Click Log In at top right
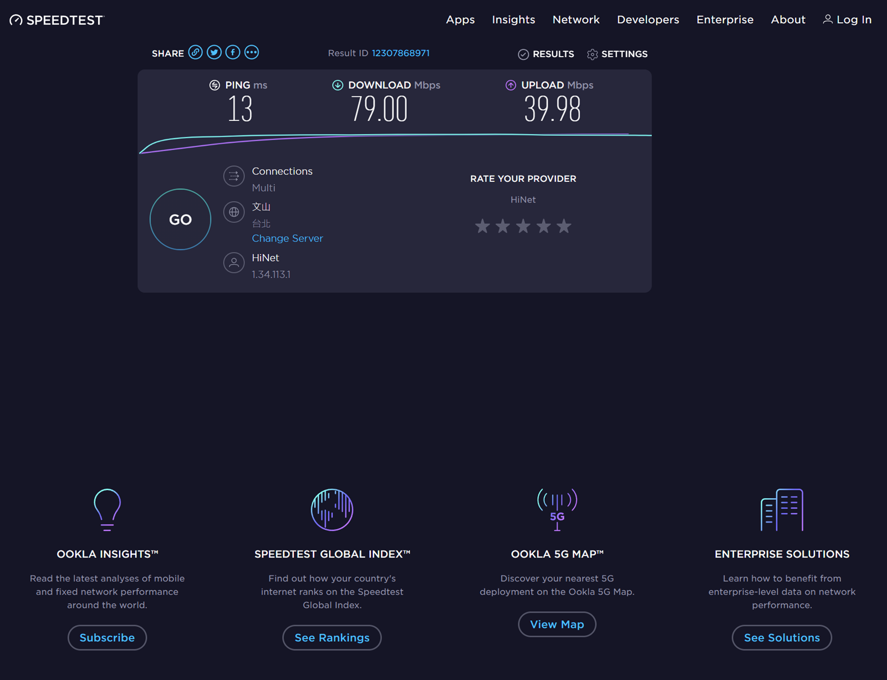 (x=847, y=20)
